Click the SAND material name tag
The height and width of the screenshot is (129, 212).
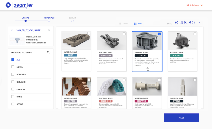[x=70, y=55]
